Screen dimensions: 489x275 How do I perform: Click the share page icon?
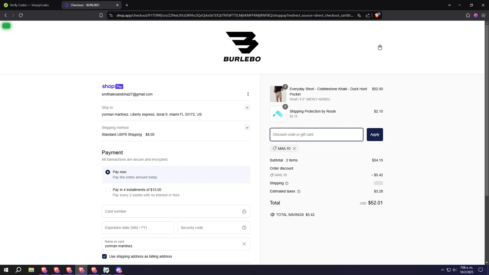368,15
